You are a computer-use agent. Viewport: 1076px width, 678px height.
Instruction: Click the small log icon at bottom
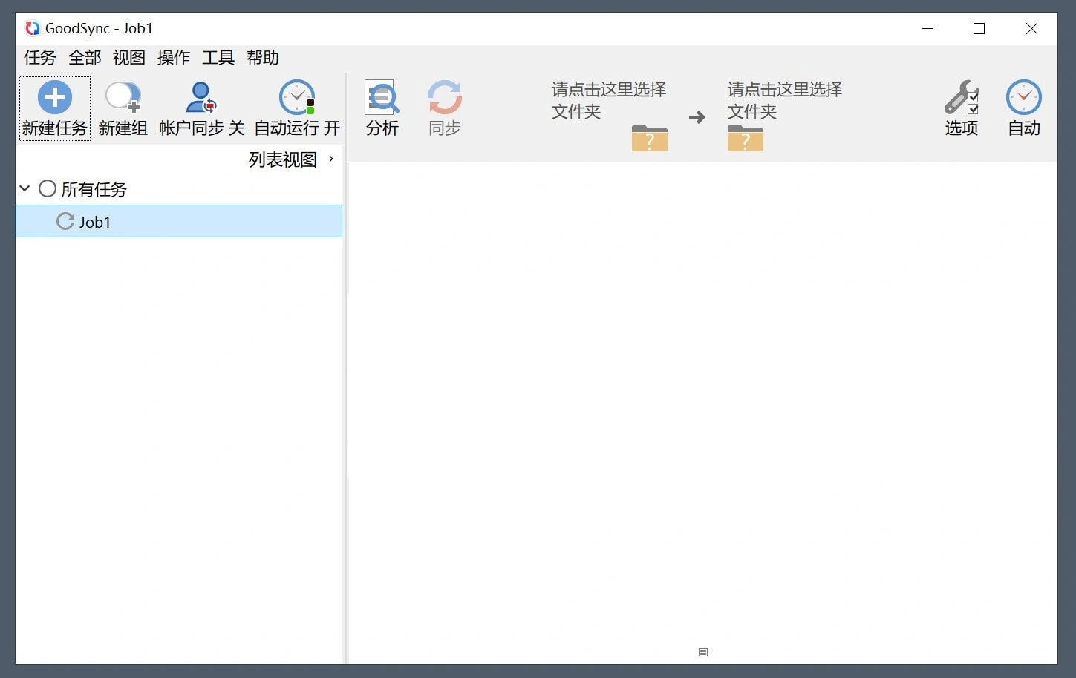coord(703,652)
